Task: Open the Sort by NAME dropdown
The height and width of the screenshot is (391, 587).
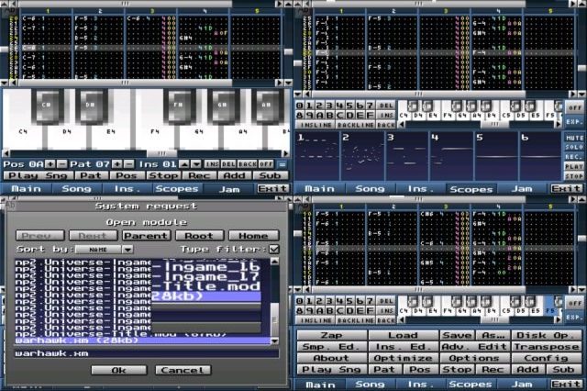Action: coord(103,249)
